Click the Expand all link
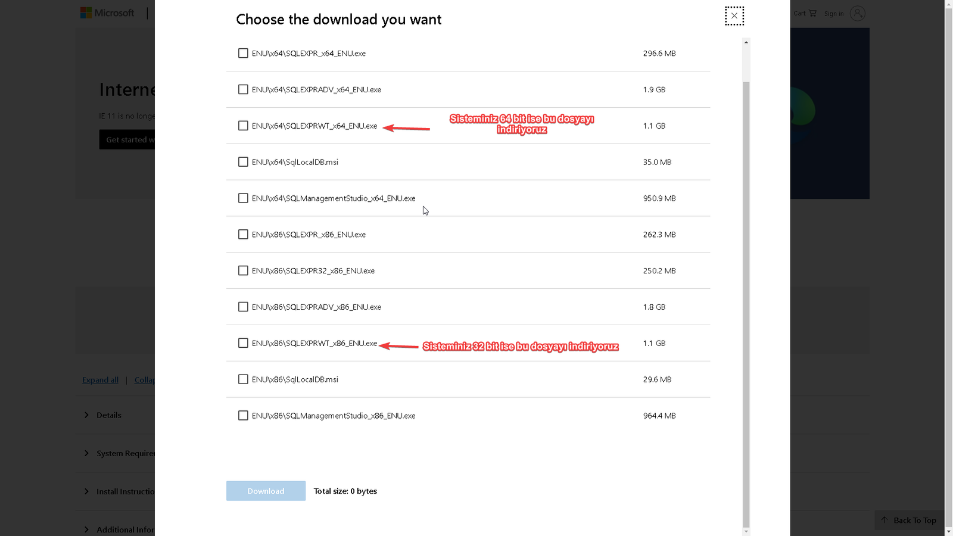 click(100, 380)
